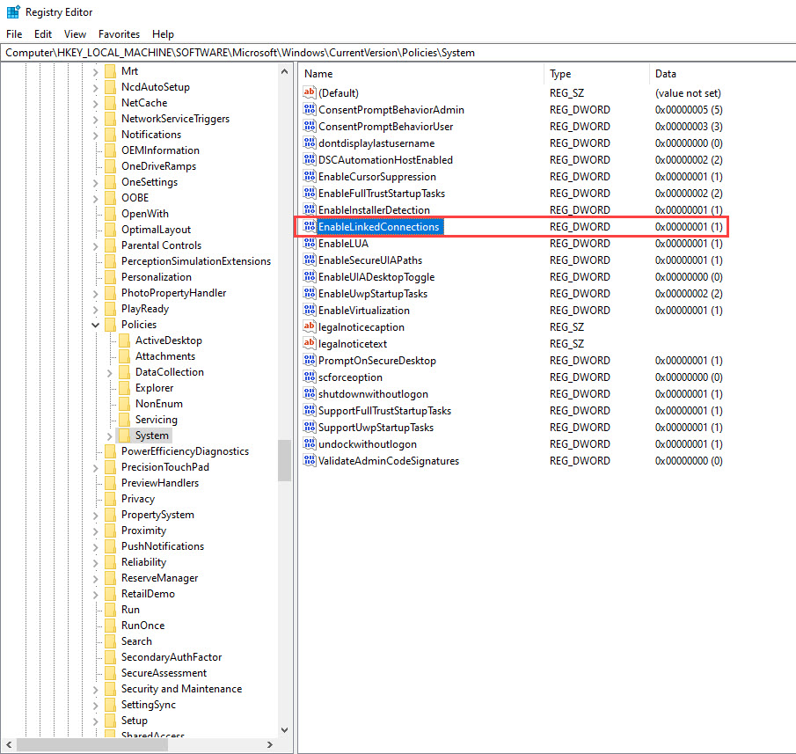The image size is (796, 754).
Task: Click the ConsentPromptBehaviorUser DWORD icon
Action: [x=309, y=126]
